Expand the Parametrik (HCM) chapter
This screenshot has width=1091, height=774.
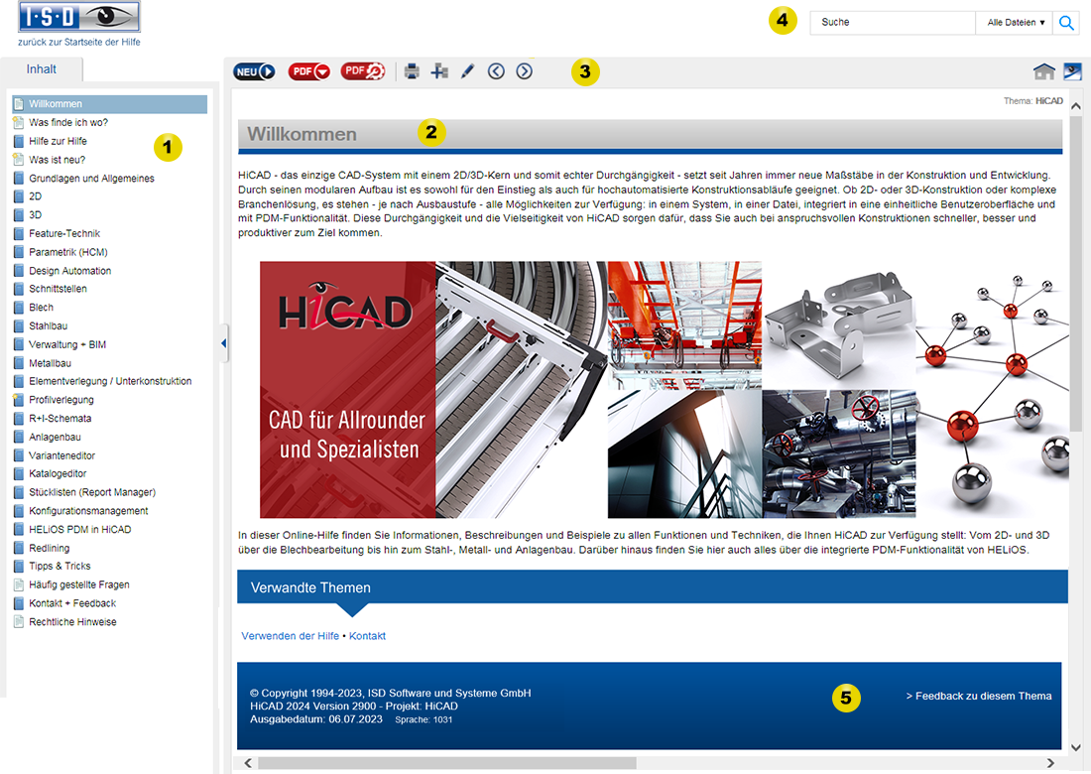click(x=68, y=252)
